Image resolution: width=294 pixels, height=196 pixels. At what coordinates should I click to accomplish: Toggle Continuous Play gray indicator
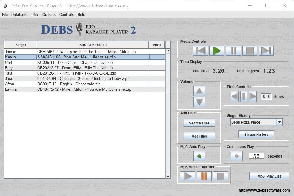click(237, 156)
